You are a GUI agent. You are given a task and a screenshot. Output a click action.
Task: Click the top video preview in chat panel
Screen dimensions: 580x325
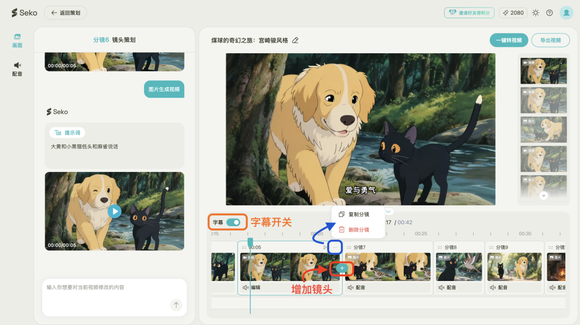(114, 61)
